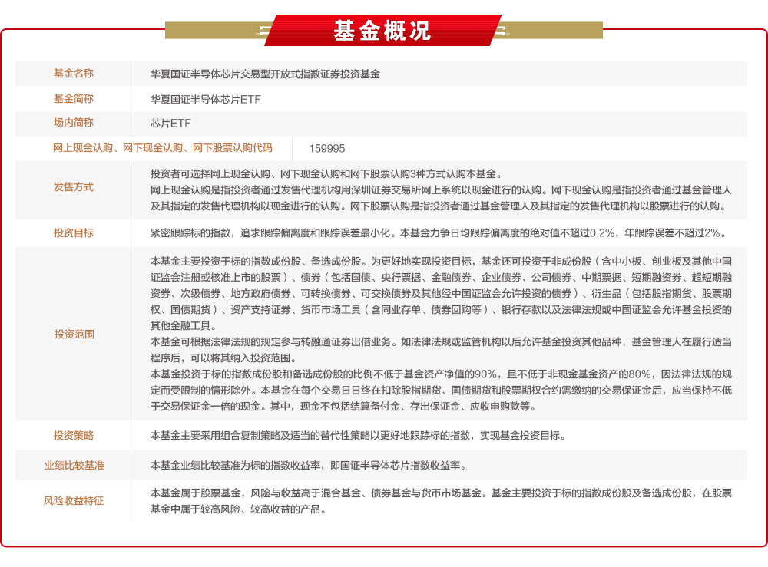Viewport: 768px width, 567px height.
Task: Select the 业绩比较基准 label
Action: tap(74, 465)
